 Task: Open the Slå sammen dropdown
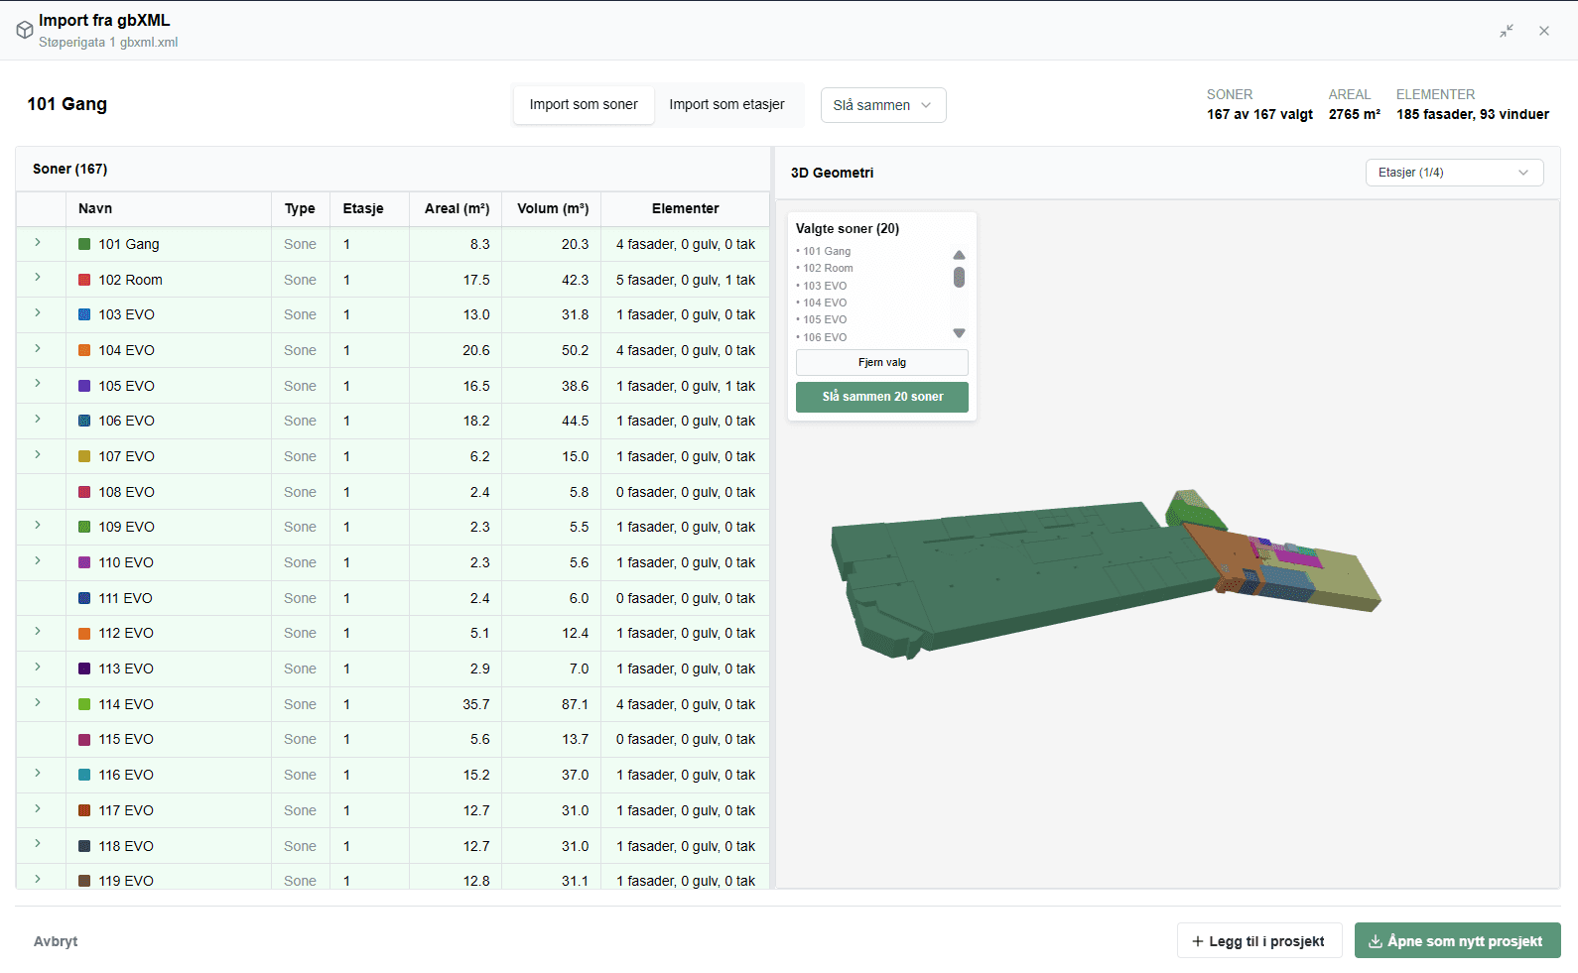[883, 105]
